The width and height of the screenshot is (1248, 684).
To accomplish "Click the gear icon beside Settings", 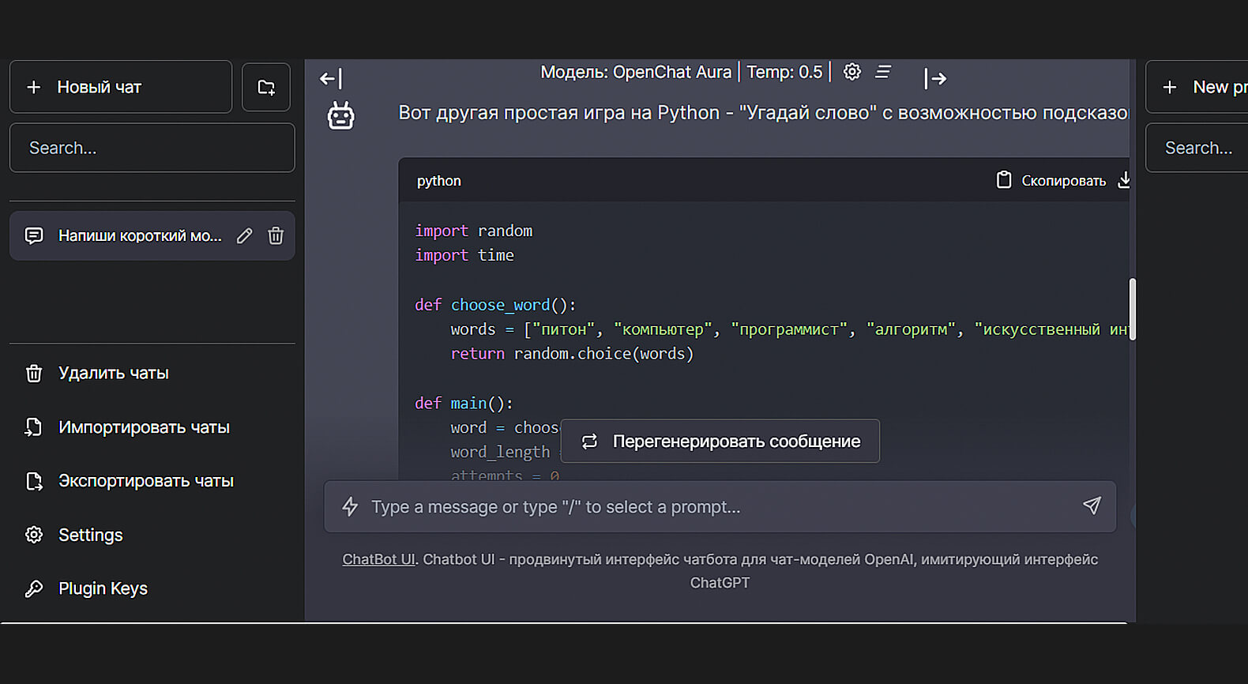I will tap(34, 535).
